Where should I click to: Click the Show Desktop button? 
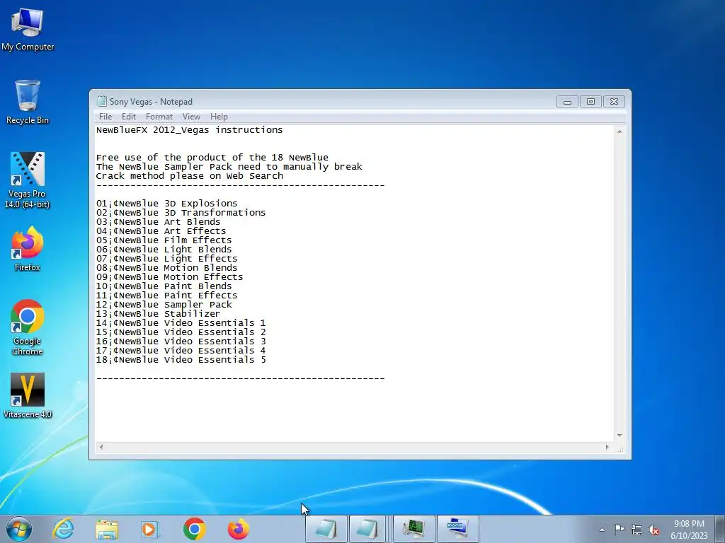click(720, 529)
